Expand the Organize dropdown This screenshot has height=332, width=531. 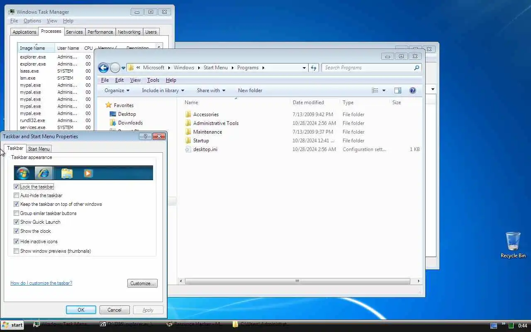click(x=117, y=90)
